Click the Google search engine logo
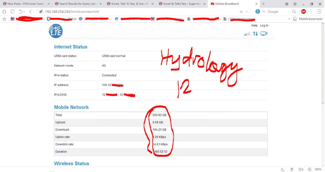The width and height of the screenshot is (325, 172). pyautogui.click(x=258, y=12)
